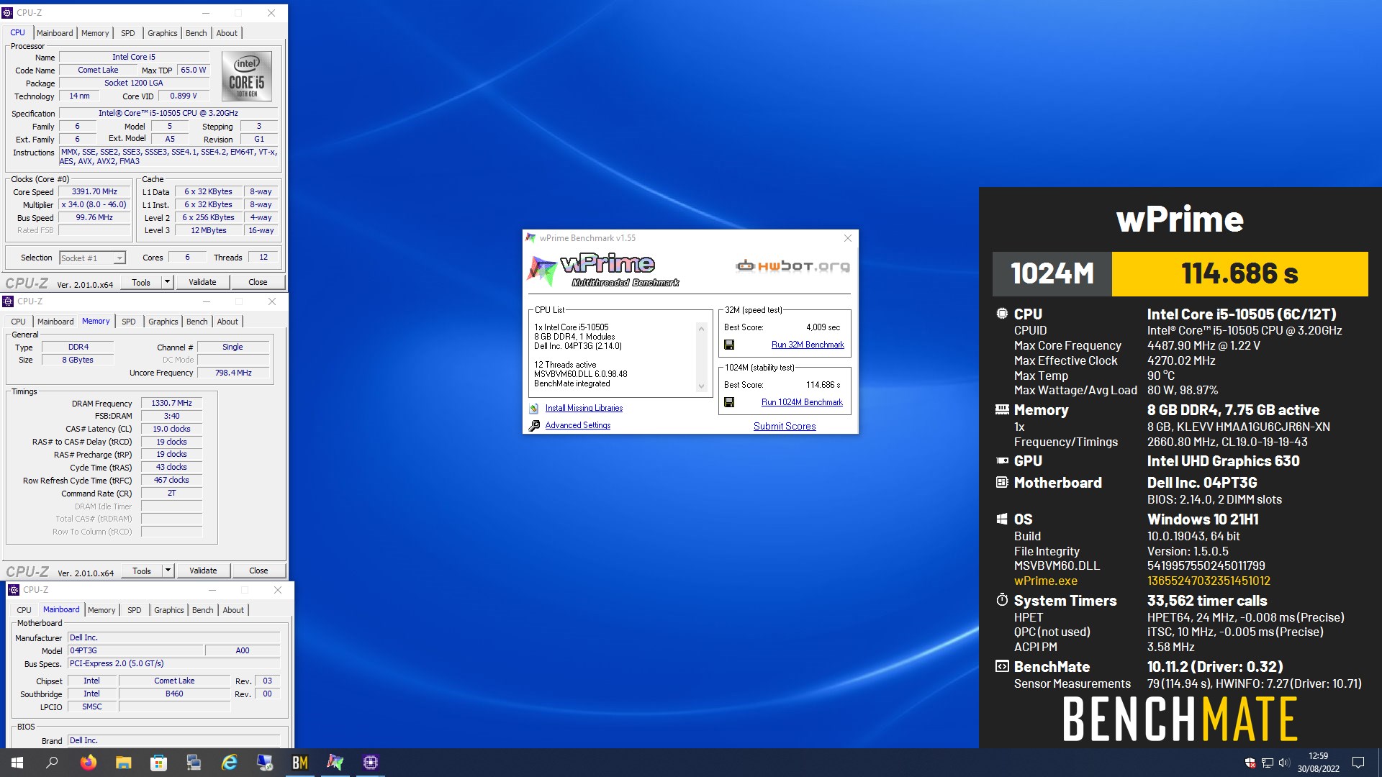1382x777 pixels.
Task: Open Tools dropdown arrow in top CPU-Z window
Action: pyautogui.click(x=167, y=282)
